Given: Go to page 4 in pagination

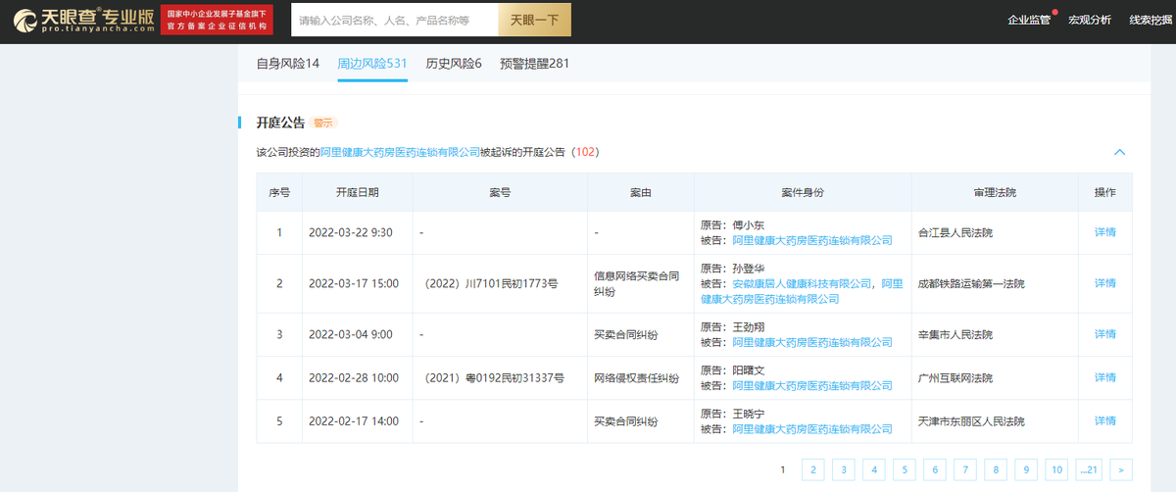Looking at the screenshot, I should 873,469.
